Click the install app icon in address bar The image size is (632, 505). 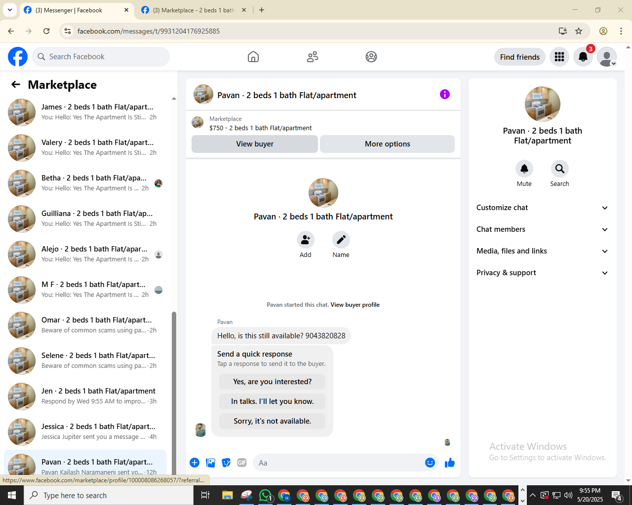562,31
